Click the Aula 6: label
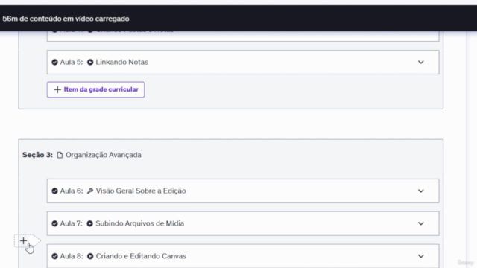 [x=72, y=191]
